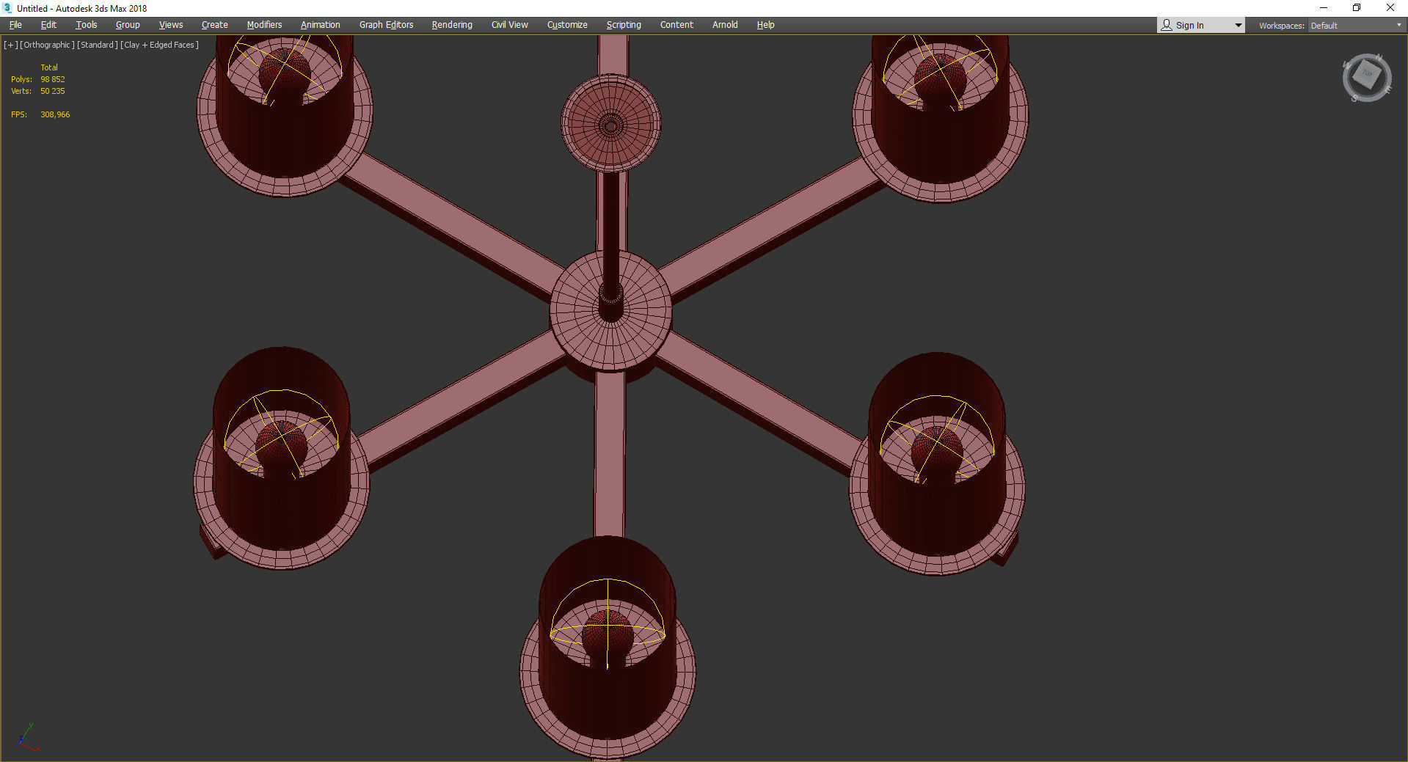
Task: Open the Customize menu
Action: tap(567, 25)
